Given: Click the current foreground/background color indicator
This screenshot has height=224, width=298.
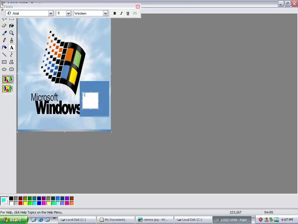Looking at the screenshot, I should coord(4,201).
